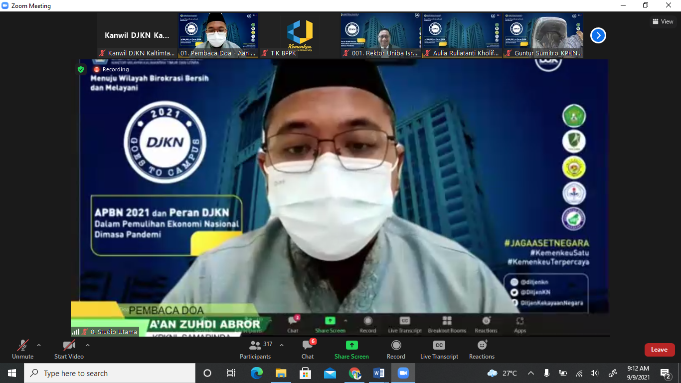Start recording with the Record button
The width and height of the screenshot is (681, 383).
click(x=396, y=349)
